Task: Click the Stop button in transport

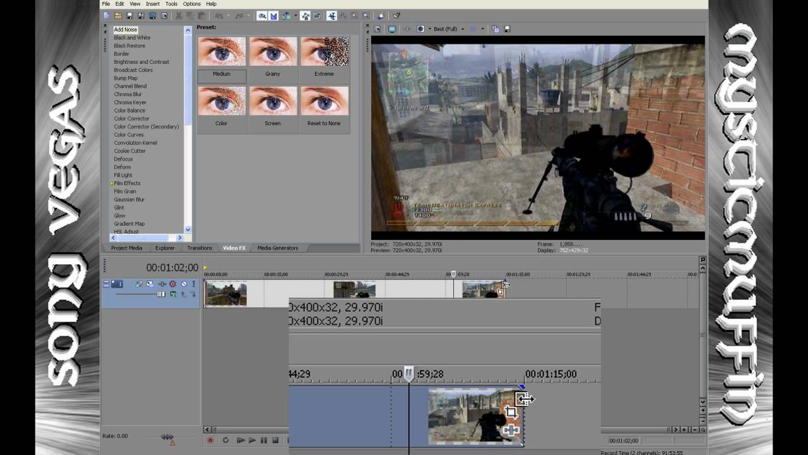Action: [x=275, y=440]
